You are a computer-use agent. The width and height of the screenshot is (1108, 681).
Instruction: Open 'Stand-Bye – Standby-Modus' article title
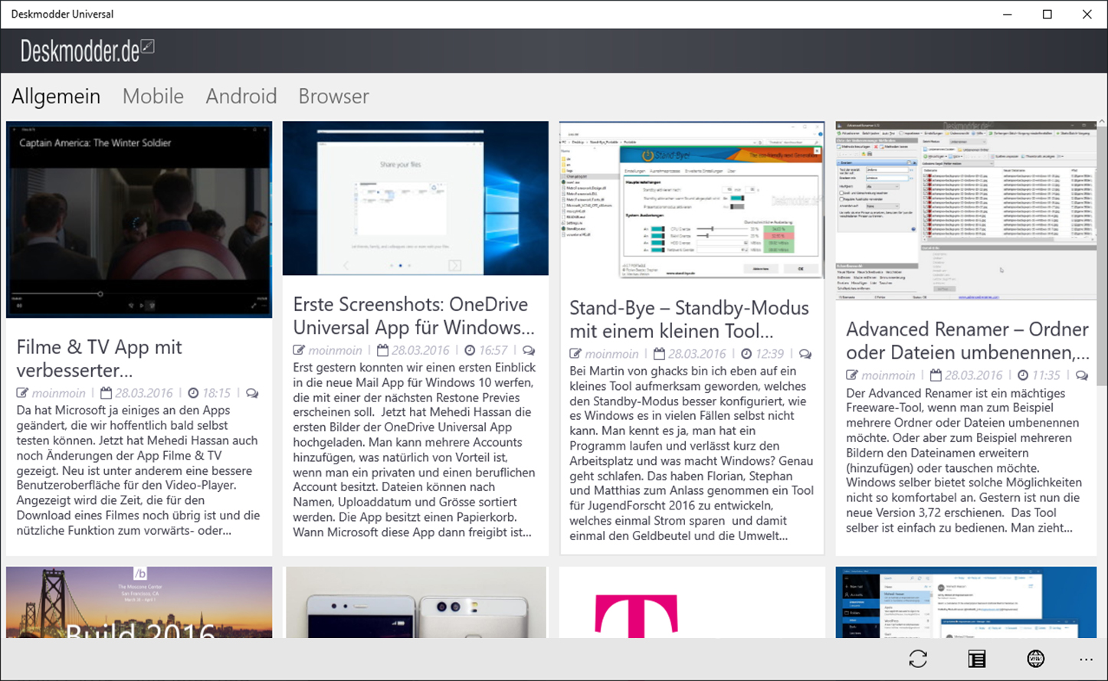pyautogui.click(x=689, y=319)
